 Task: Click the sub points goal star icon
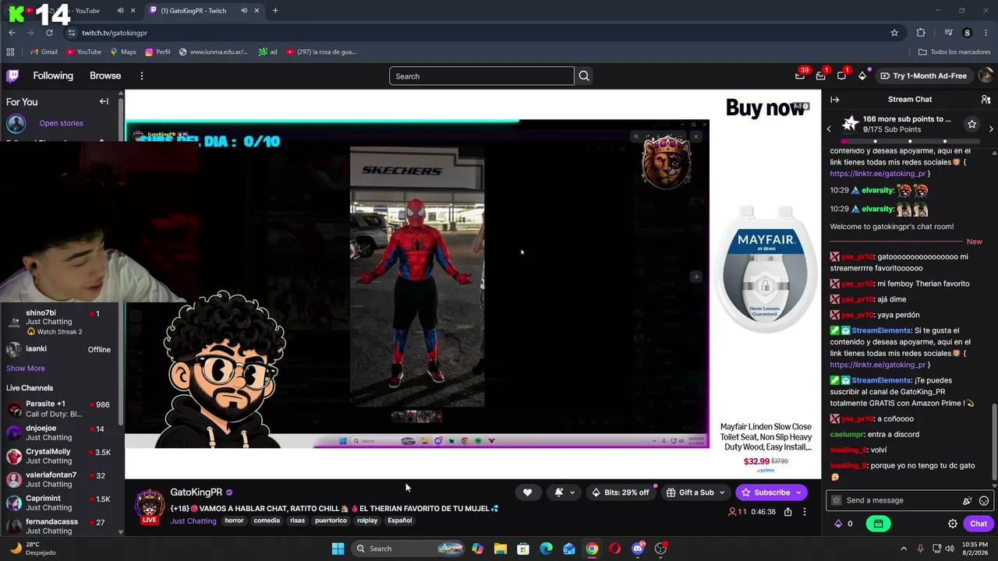(971, 124)
